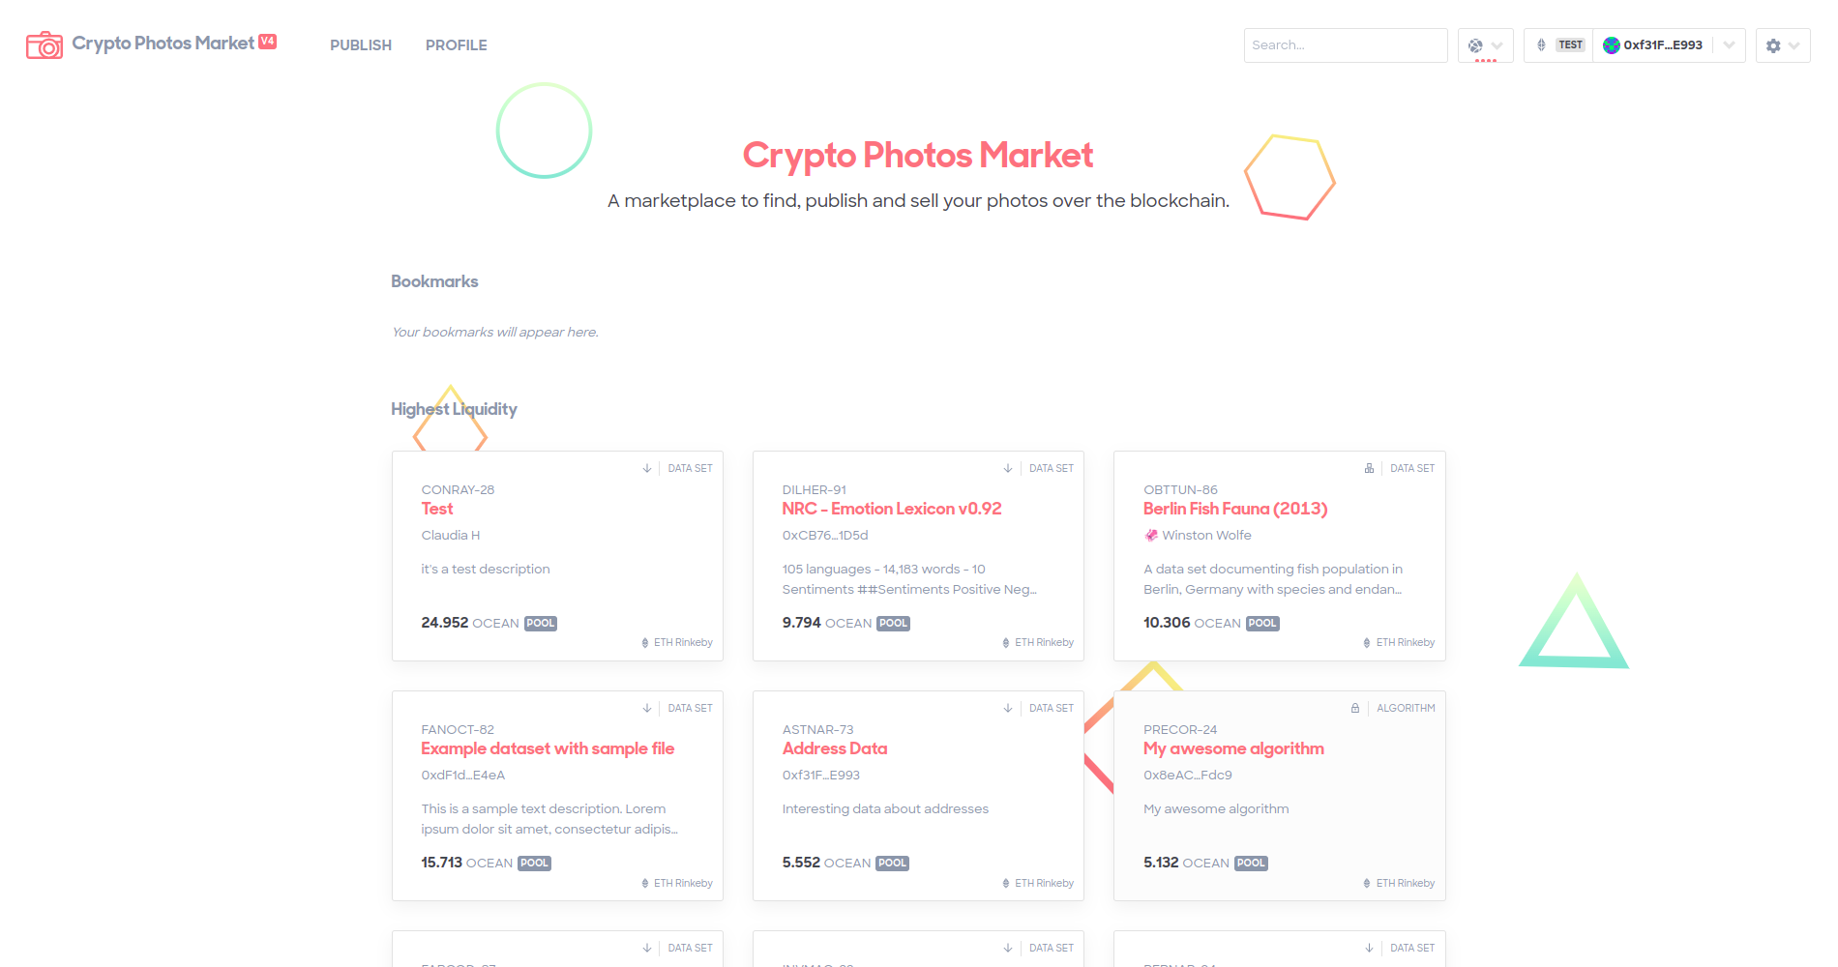
Task: Go to the PROFILE menu item
Action: pyautogui.click(x=457, y=45)
